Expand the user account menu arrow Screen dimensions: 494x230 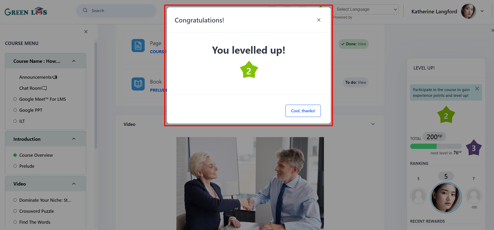tap(482, 11)
